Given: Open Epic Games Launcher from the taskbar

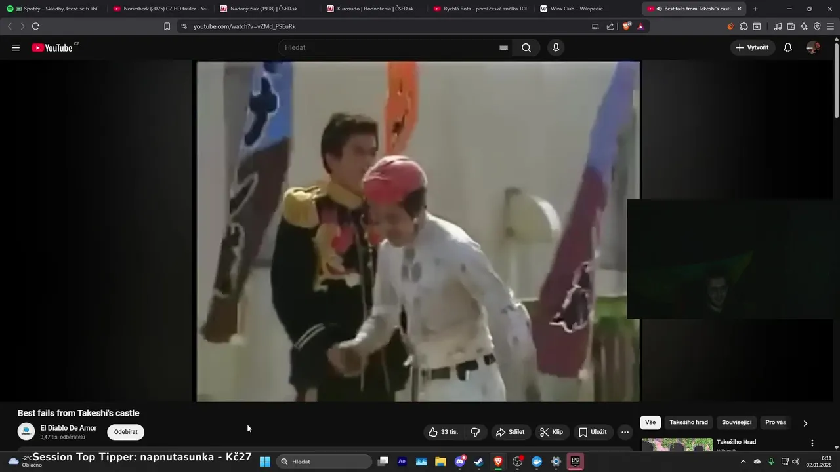Looking at the screenshot, I should click(575, 462).
